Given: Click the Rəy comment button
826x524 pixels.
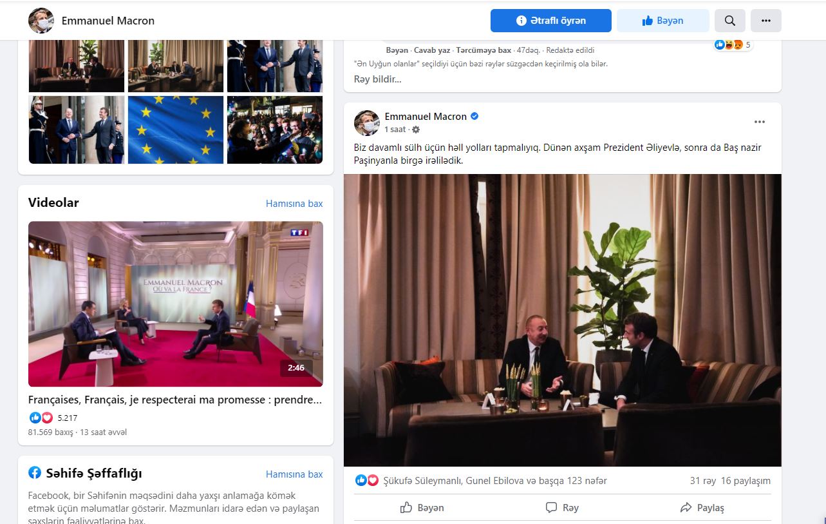Looking at the screenshot, I should pos(562,508).
